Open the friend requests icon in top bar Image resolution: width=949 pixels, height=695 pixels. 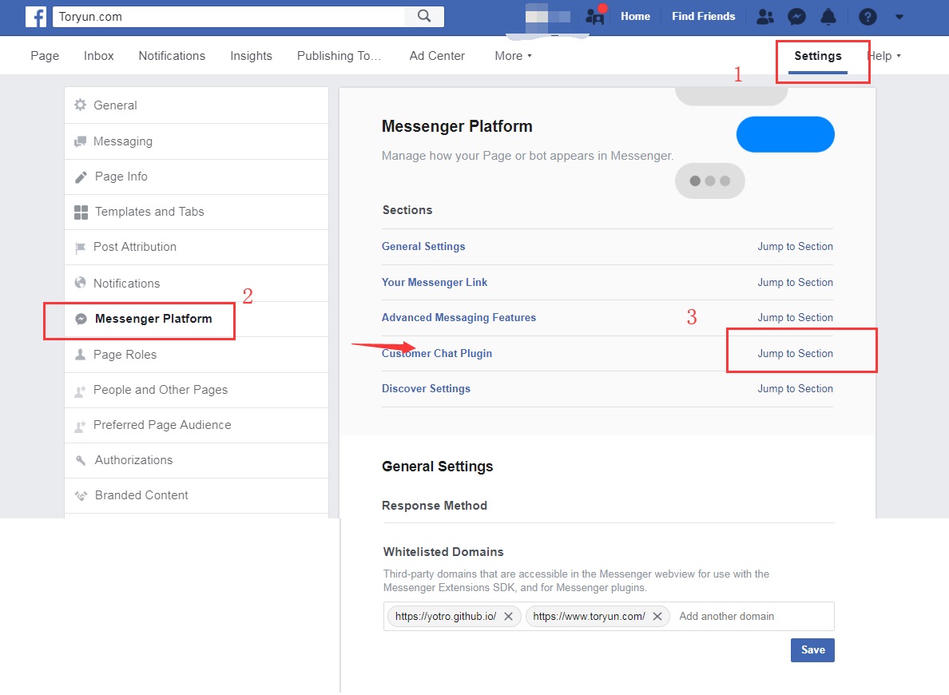click(x=765, y=17)
